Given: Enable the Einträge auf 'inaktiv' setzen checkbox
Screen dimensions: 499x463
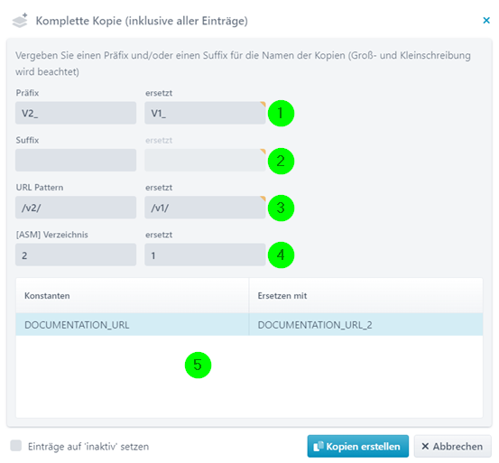Looking at the screenshot, I should [16, 446].
